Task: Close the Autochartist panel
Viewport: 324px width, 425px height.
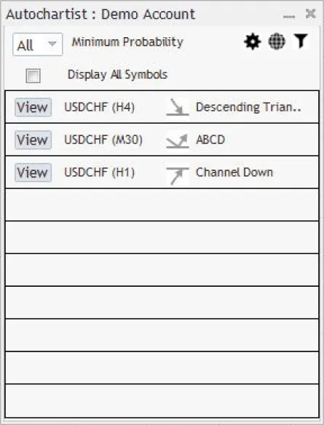Action: pyautogui.click(x=310, y=14)
